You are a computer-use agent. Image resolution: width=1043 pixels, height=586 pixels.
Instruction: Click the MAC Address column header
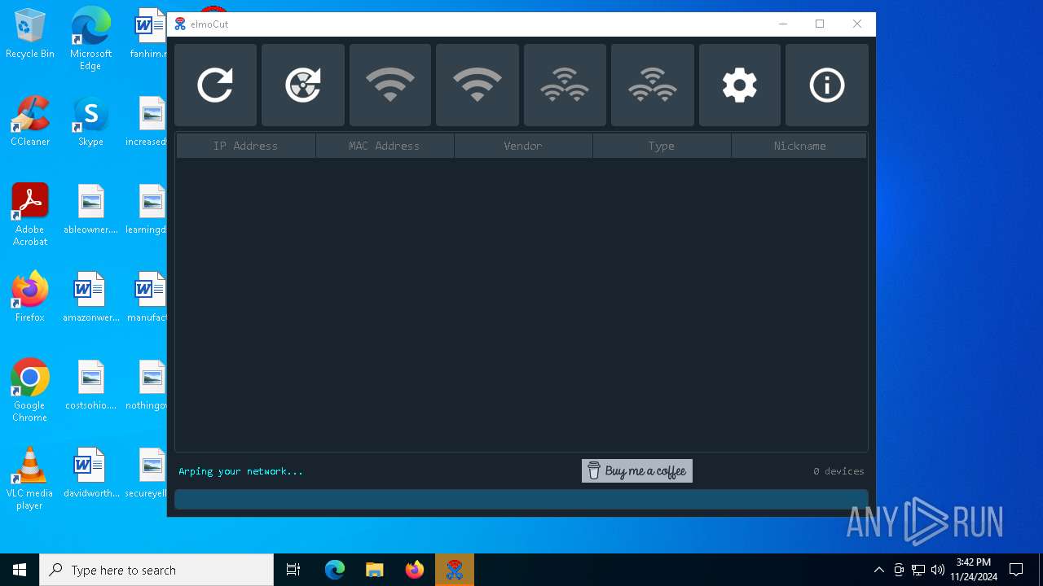pyautogui.click(x=385, y=146)
